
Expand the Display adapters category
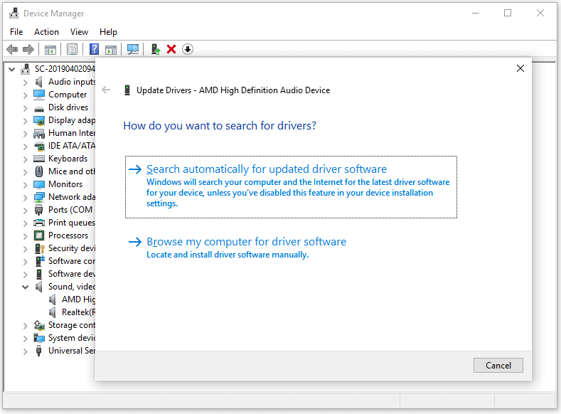25,121
